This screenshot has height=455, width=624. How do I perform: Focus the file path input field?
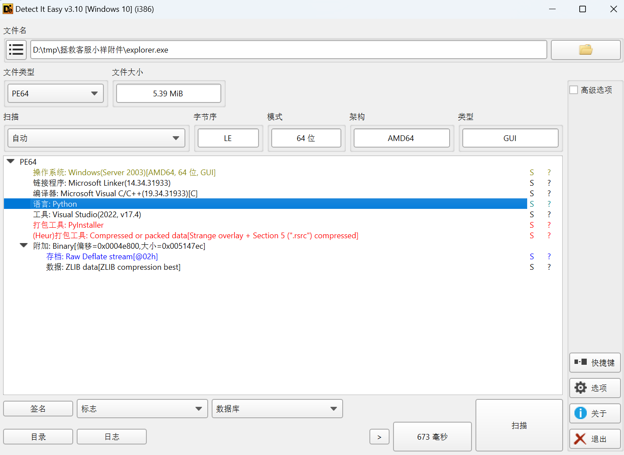point(289,49)
